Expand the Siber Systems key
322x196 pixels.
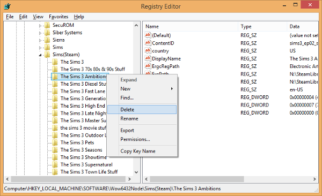click(x=40, y=33)
